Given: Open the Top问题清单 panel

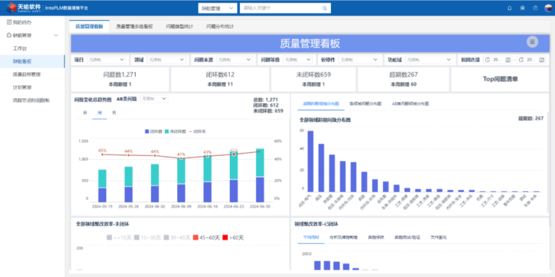Looking at the screenshot, I should pyautogui.click(x=500, y=79).
